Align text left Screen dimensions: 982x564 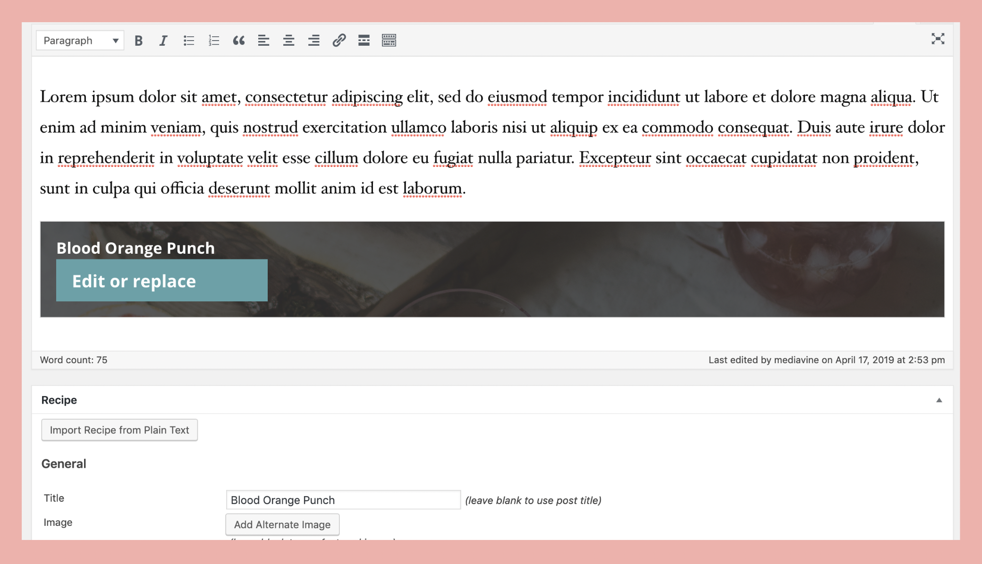263,41
